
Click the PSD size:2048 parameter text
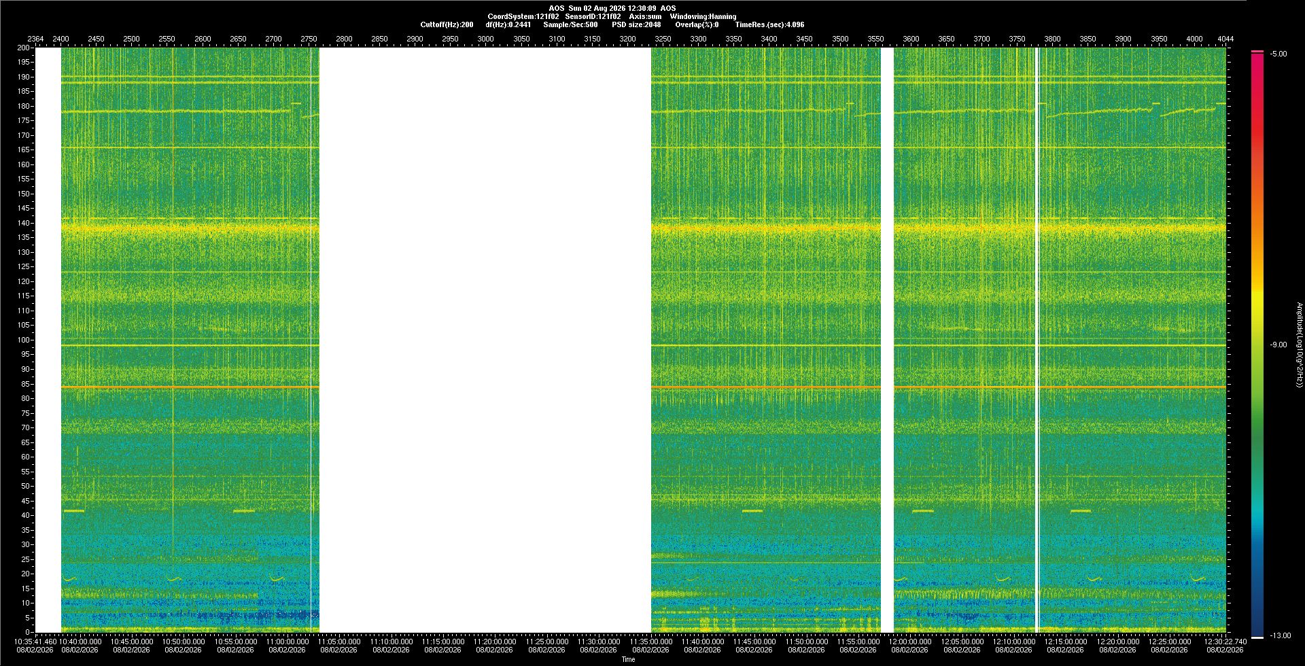point(636,24)
